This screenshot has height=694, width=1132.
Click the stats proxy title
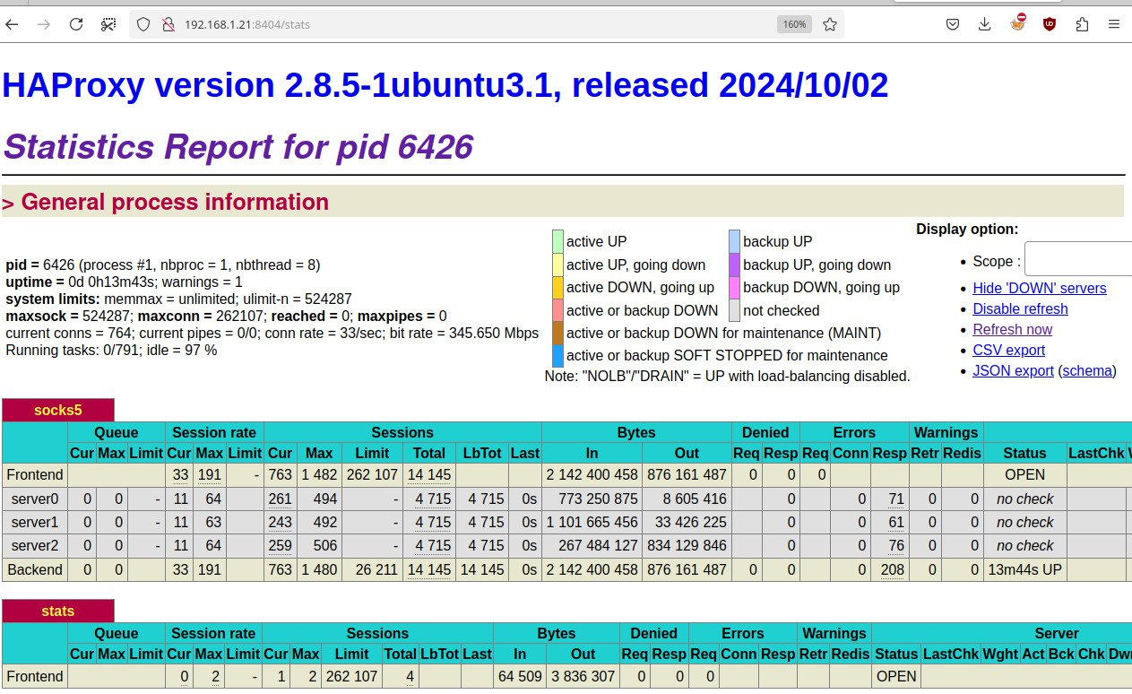[x=58, y=611]
